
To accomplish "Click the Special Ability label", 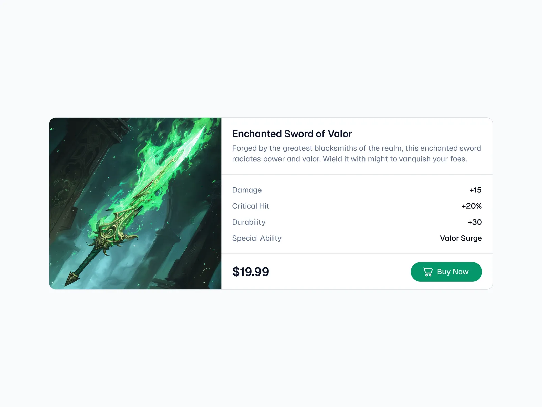I will tap(257, 238).
